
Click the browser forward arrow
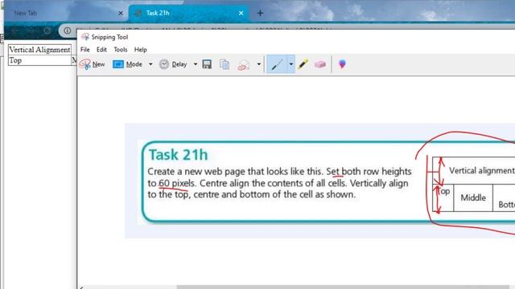coord(31,31)
